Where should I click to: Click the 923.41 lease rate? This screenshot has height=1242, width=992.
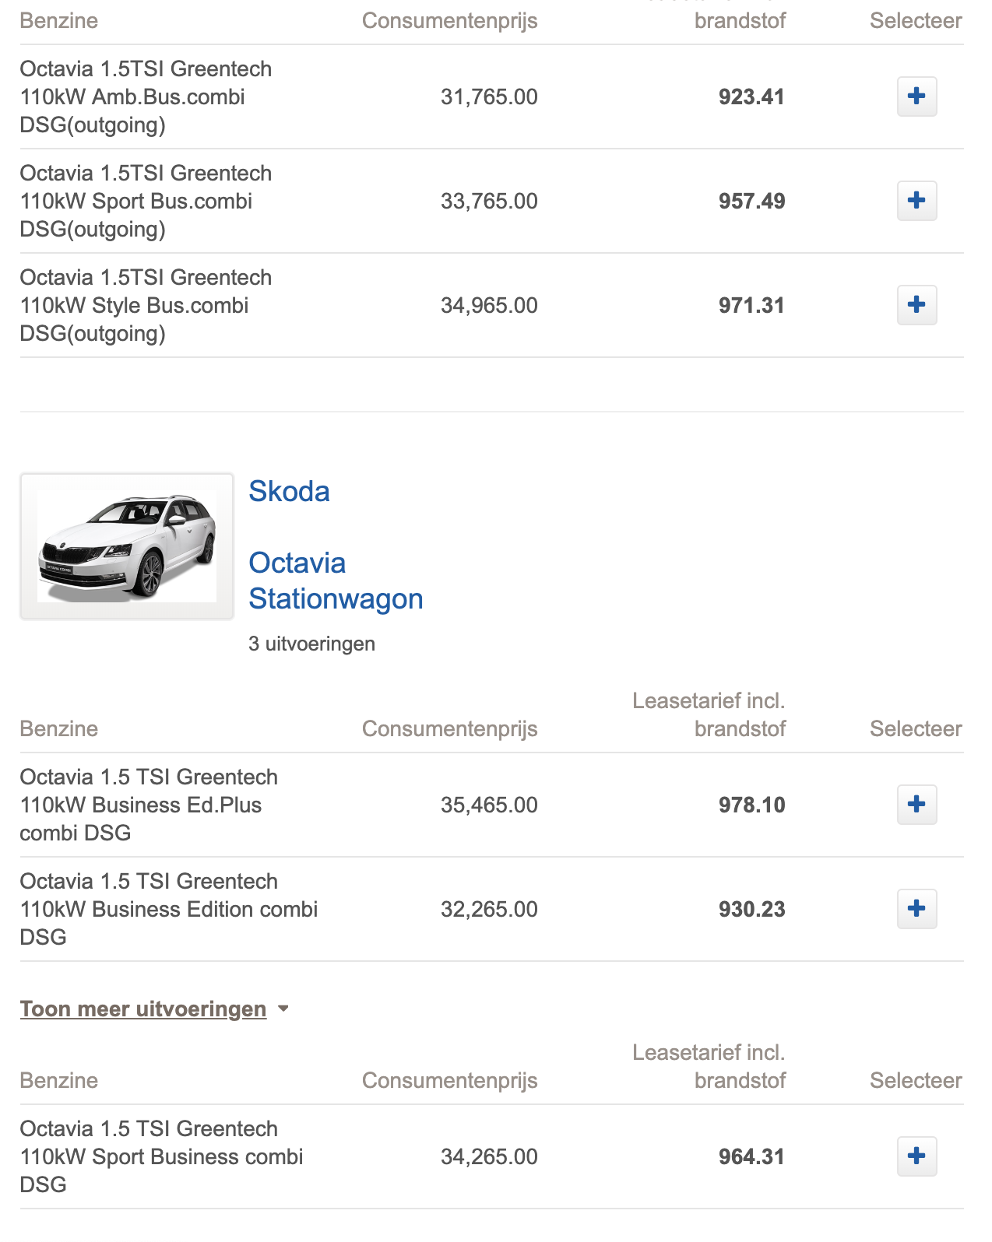(751, 96)
